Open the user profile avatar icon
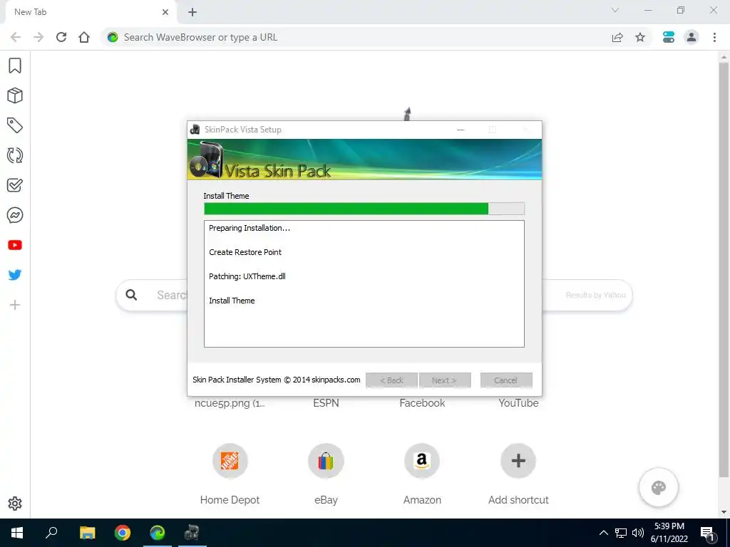730x547 pixels. coord(692,37)
